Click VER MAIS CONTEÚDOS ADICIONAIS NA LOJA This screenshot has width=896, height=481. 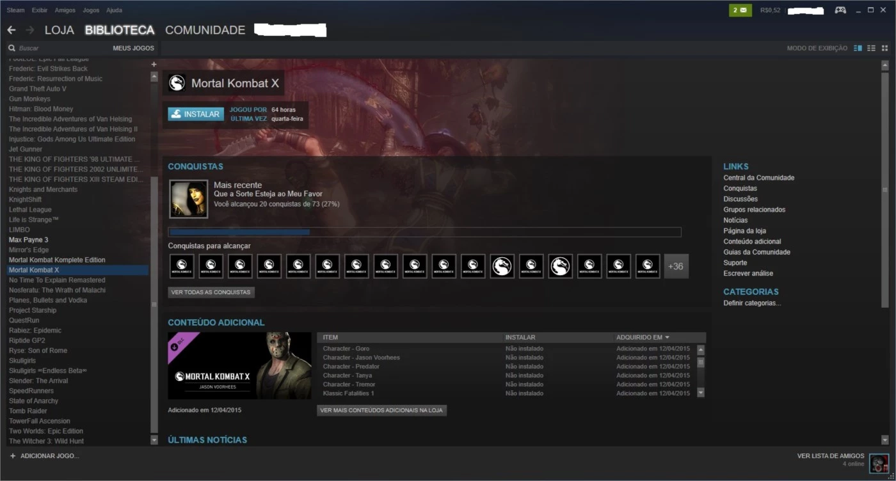pos(381,410)
